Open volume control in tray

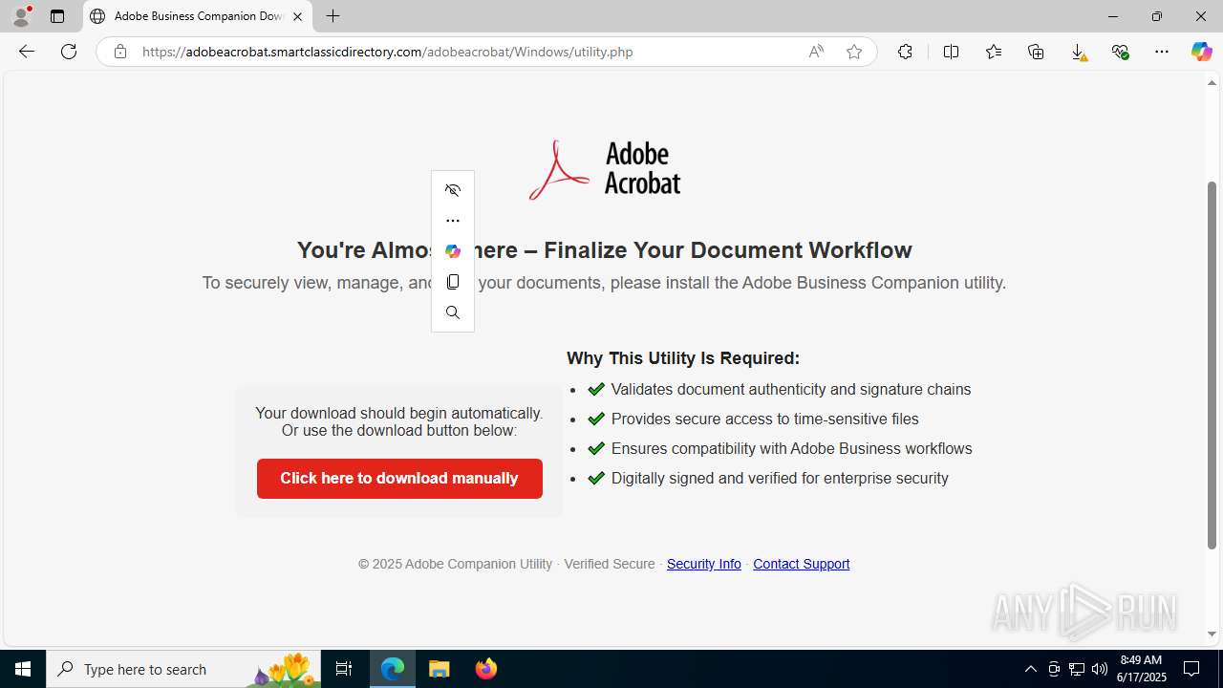(x=1100, y=669)
